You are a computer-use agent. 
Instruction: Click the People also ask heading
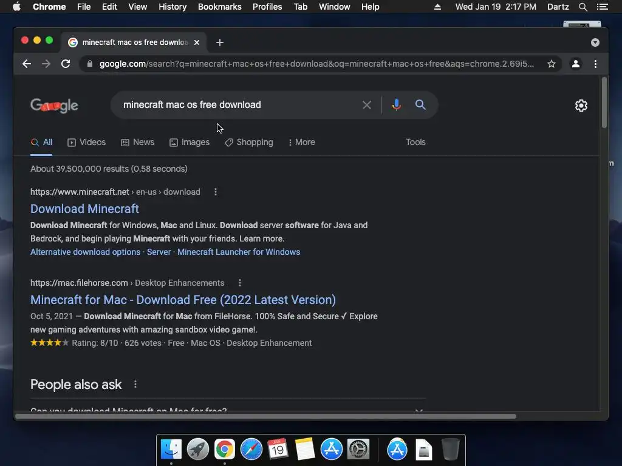tap(76, 384)
